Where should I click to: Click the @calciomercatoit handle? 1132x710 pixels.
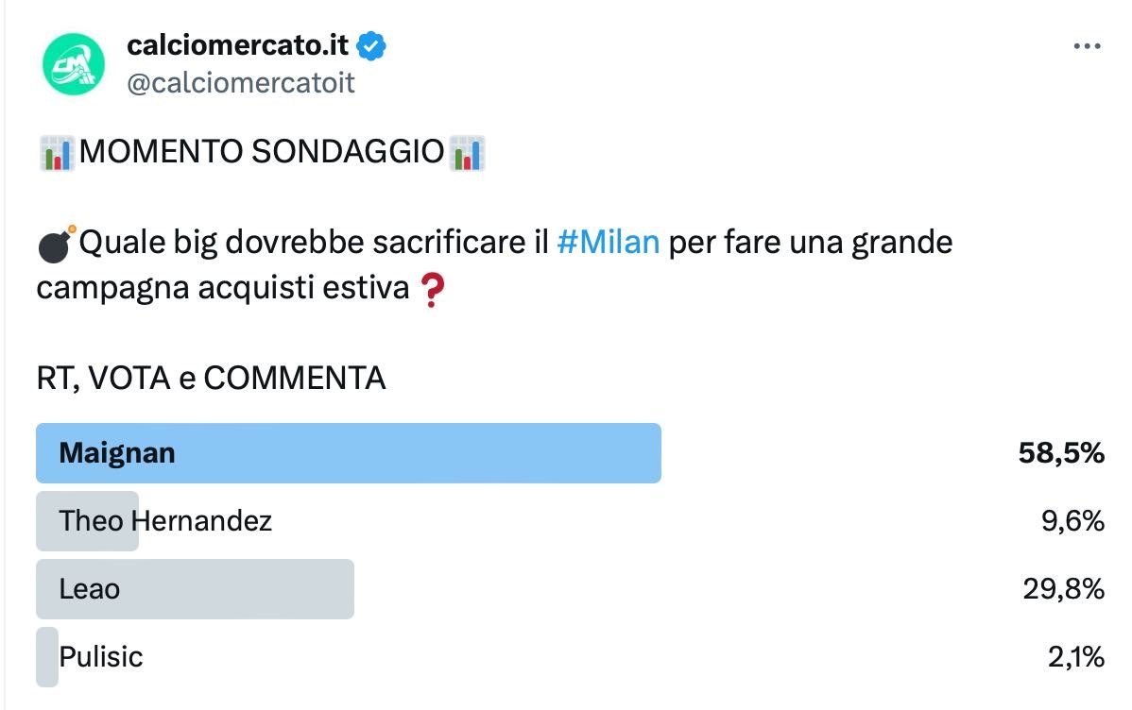(x=241, y=83)
